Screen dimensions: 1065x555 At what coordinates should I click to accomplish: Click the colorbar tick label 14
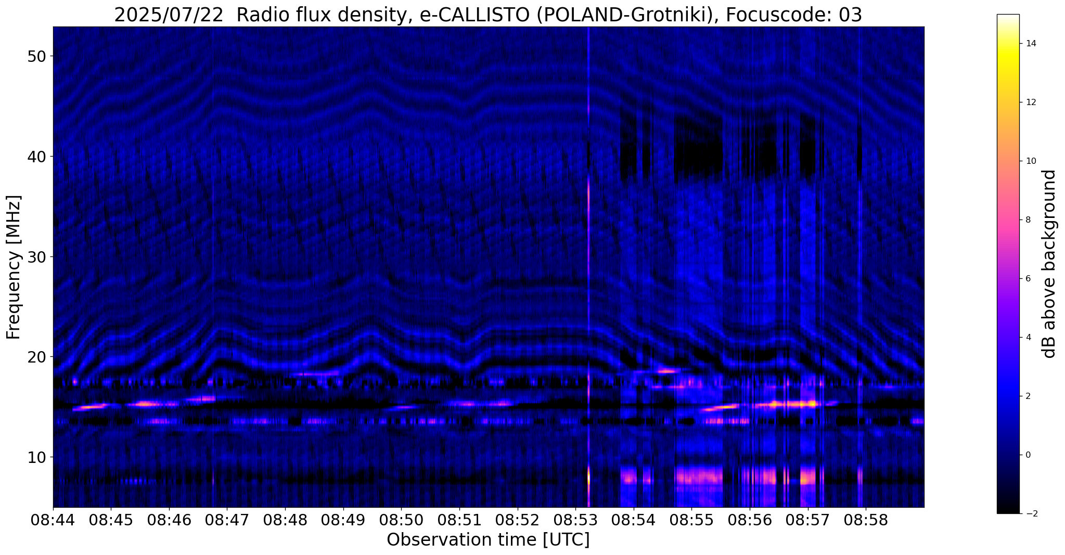1030,44
